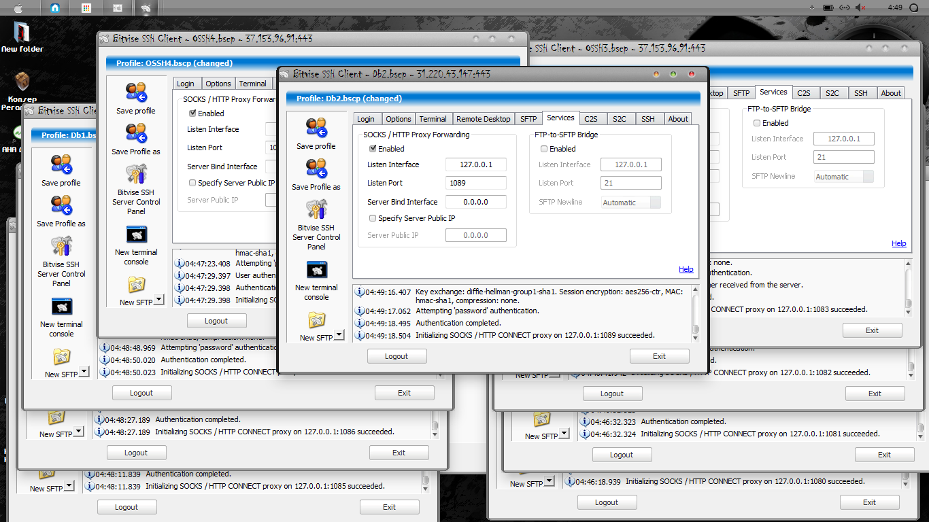Click Logout button in Db1 window

coord(141,393)
